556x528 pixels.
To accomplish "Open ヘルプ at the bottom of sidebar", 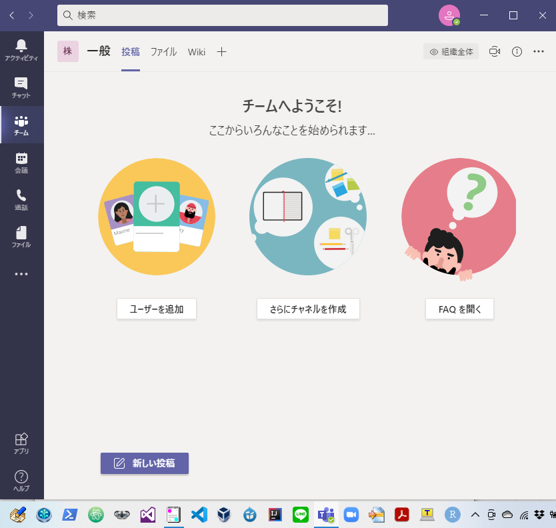I will pos(21,479).
